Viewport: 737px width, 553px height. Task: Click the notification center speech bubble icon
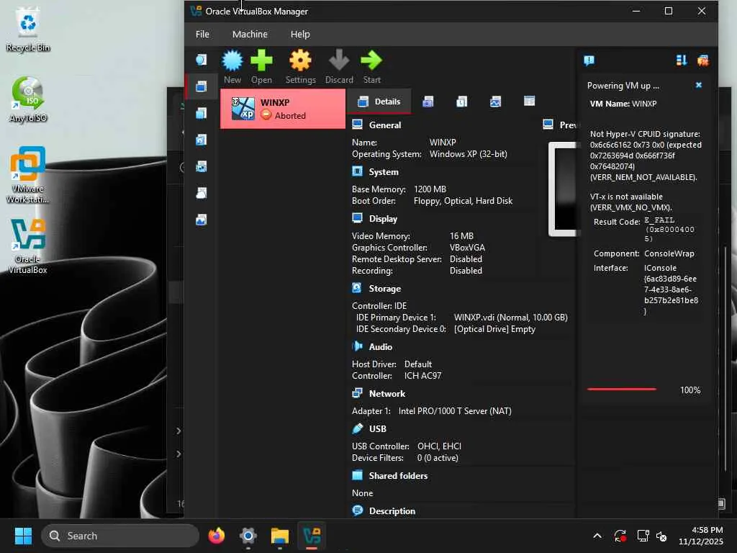[589, 60]
